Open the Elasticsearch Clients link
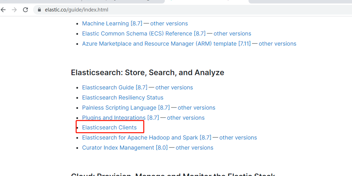This screenshot has height=176, width=352. pyautogui.click(x=109, y=128)
